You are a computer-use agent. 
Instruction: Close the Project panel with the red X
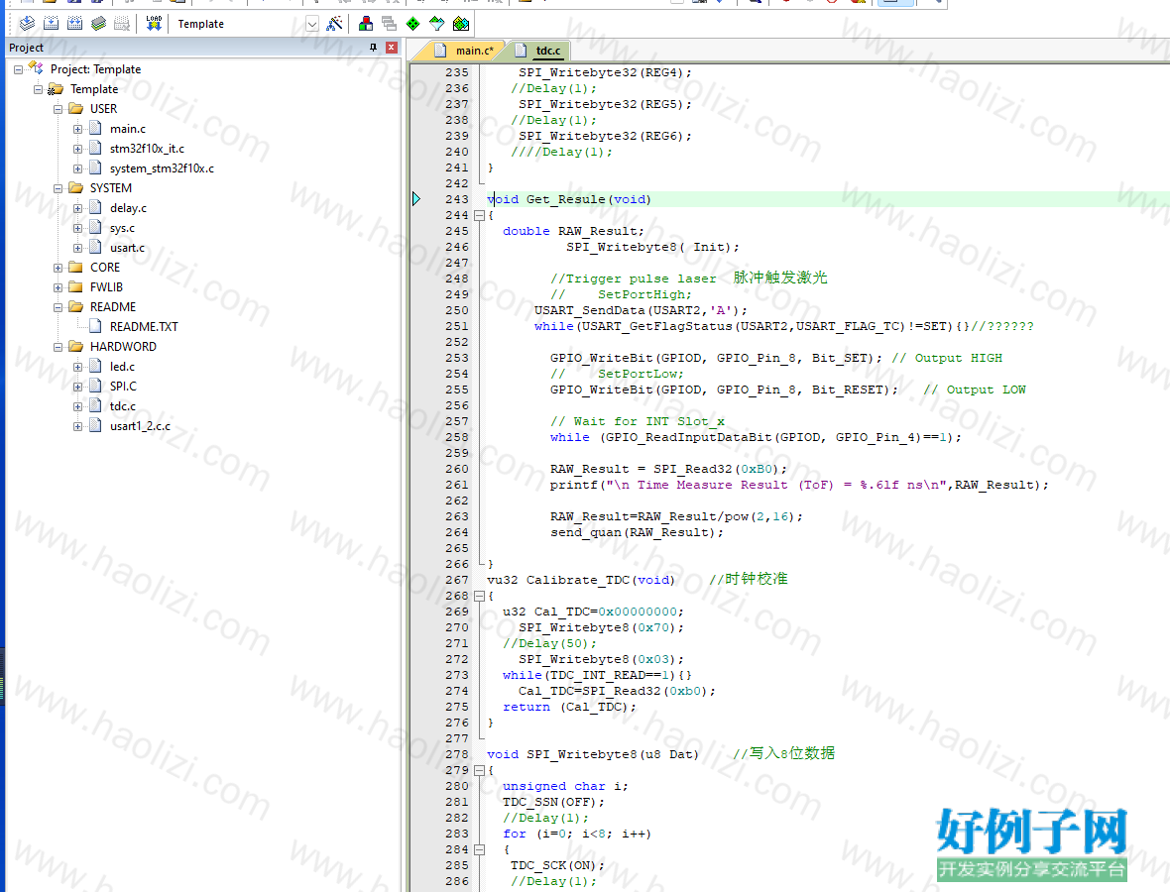tap(391, 47)
